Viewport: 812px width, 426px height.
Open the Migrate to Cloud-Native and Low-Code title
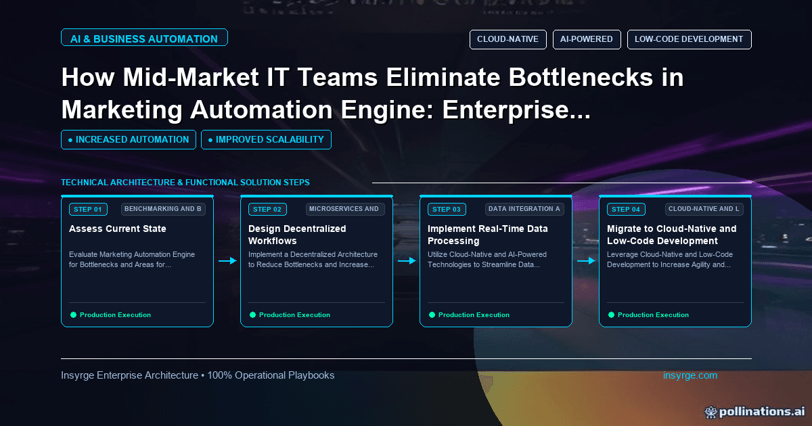pos(672,235)
